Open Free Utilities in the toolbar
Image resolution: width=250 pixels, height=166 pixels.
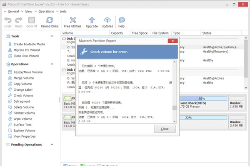tap(72, 22)
